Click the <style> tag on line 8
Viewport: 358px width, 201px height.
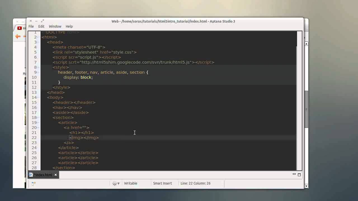[x=61, y=67]
